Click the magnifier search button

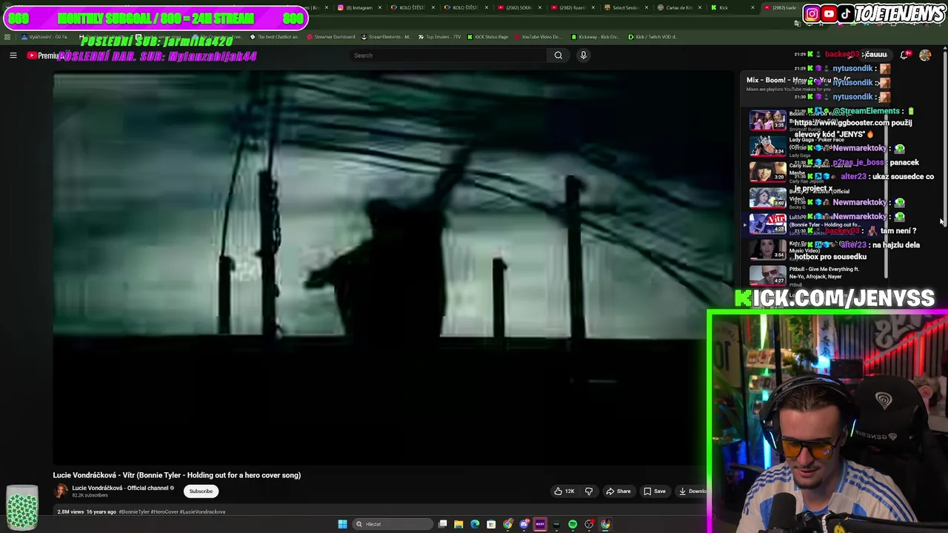[558, 56]
